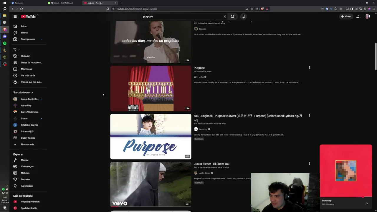Open the J.R.A channel link
Viewport: 377px width, 212px height.
point(201,77)
